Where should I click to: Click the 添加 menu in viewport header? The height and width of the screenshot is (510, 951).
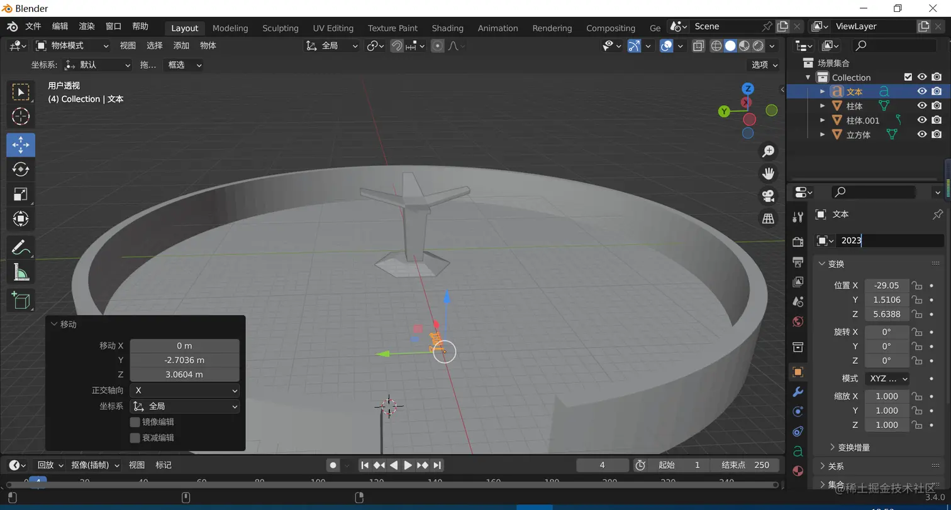tap(181, 46)
